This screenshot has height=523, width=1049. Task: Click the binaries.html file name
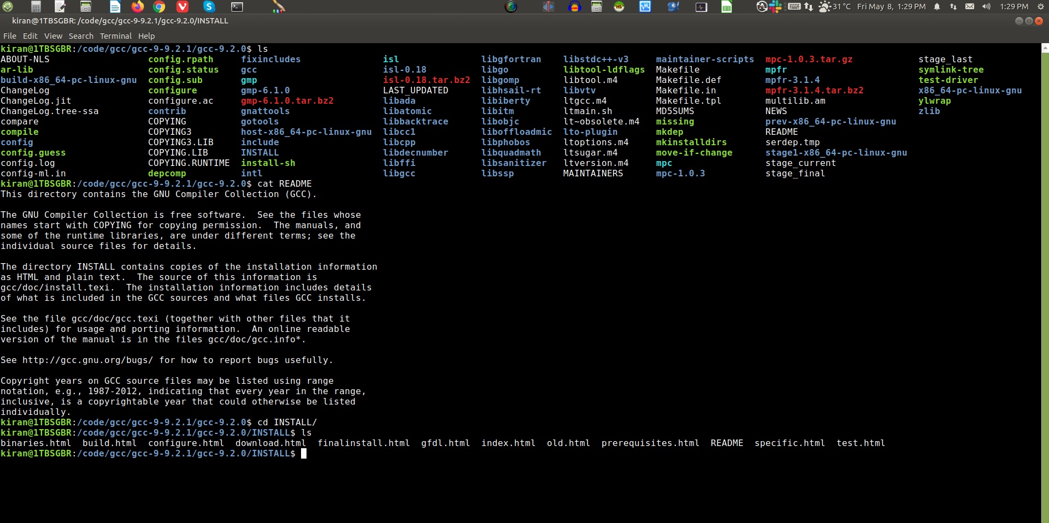(36, 443)
